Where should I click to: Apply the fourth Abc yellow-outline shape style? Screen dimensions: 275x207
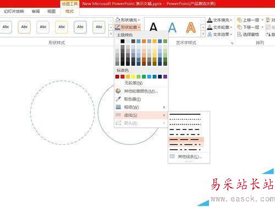tap(62, 27)
